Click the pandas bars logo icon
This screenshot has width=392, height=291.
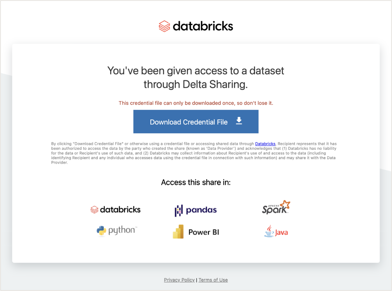point(179,210)
